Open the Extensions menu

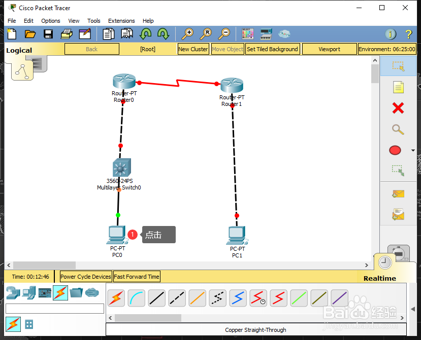coord(121,21)
